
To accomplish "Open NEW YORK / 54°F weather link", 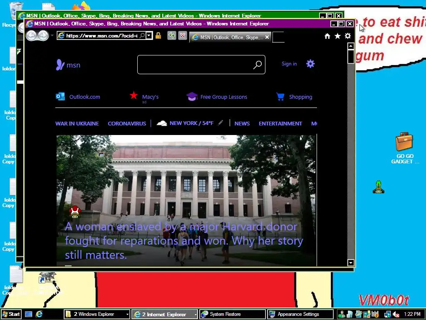I will pyautogui.click(x=191, y=123).
